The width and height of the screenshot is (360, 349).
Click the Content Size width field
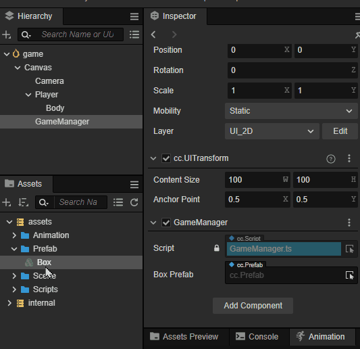tap(257, 180)
